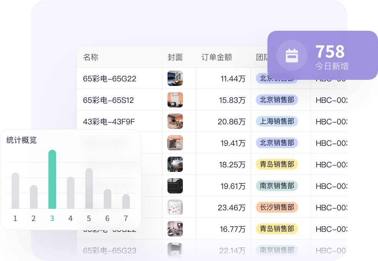Click the 名称 column header
378x261 pixels.
[x=91, y=57]
